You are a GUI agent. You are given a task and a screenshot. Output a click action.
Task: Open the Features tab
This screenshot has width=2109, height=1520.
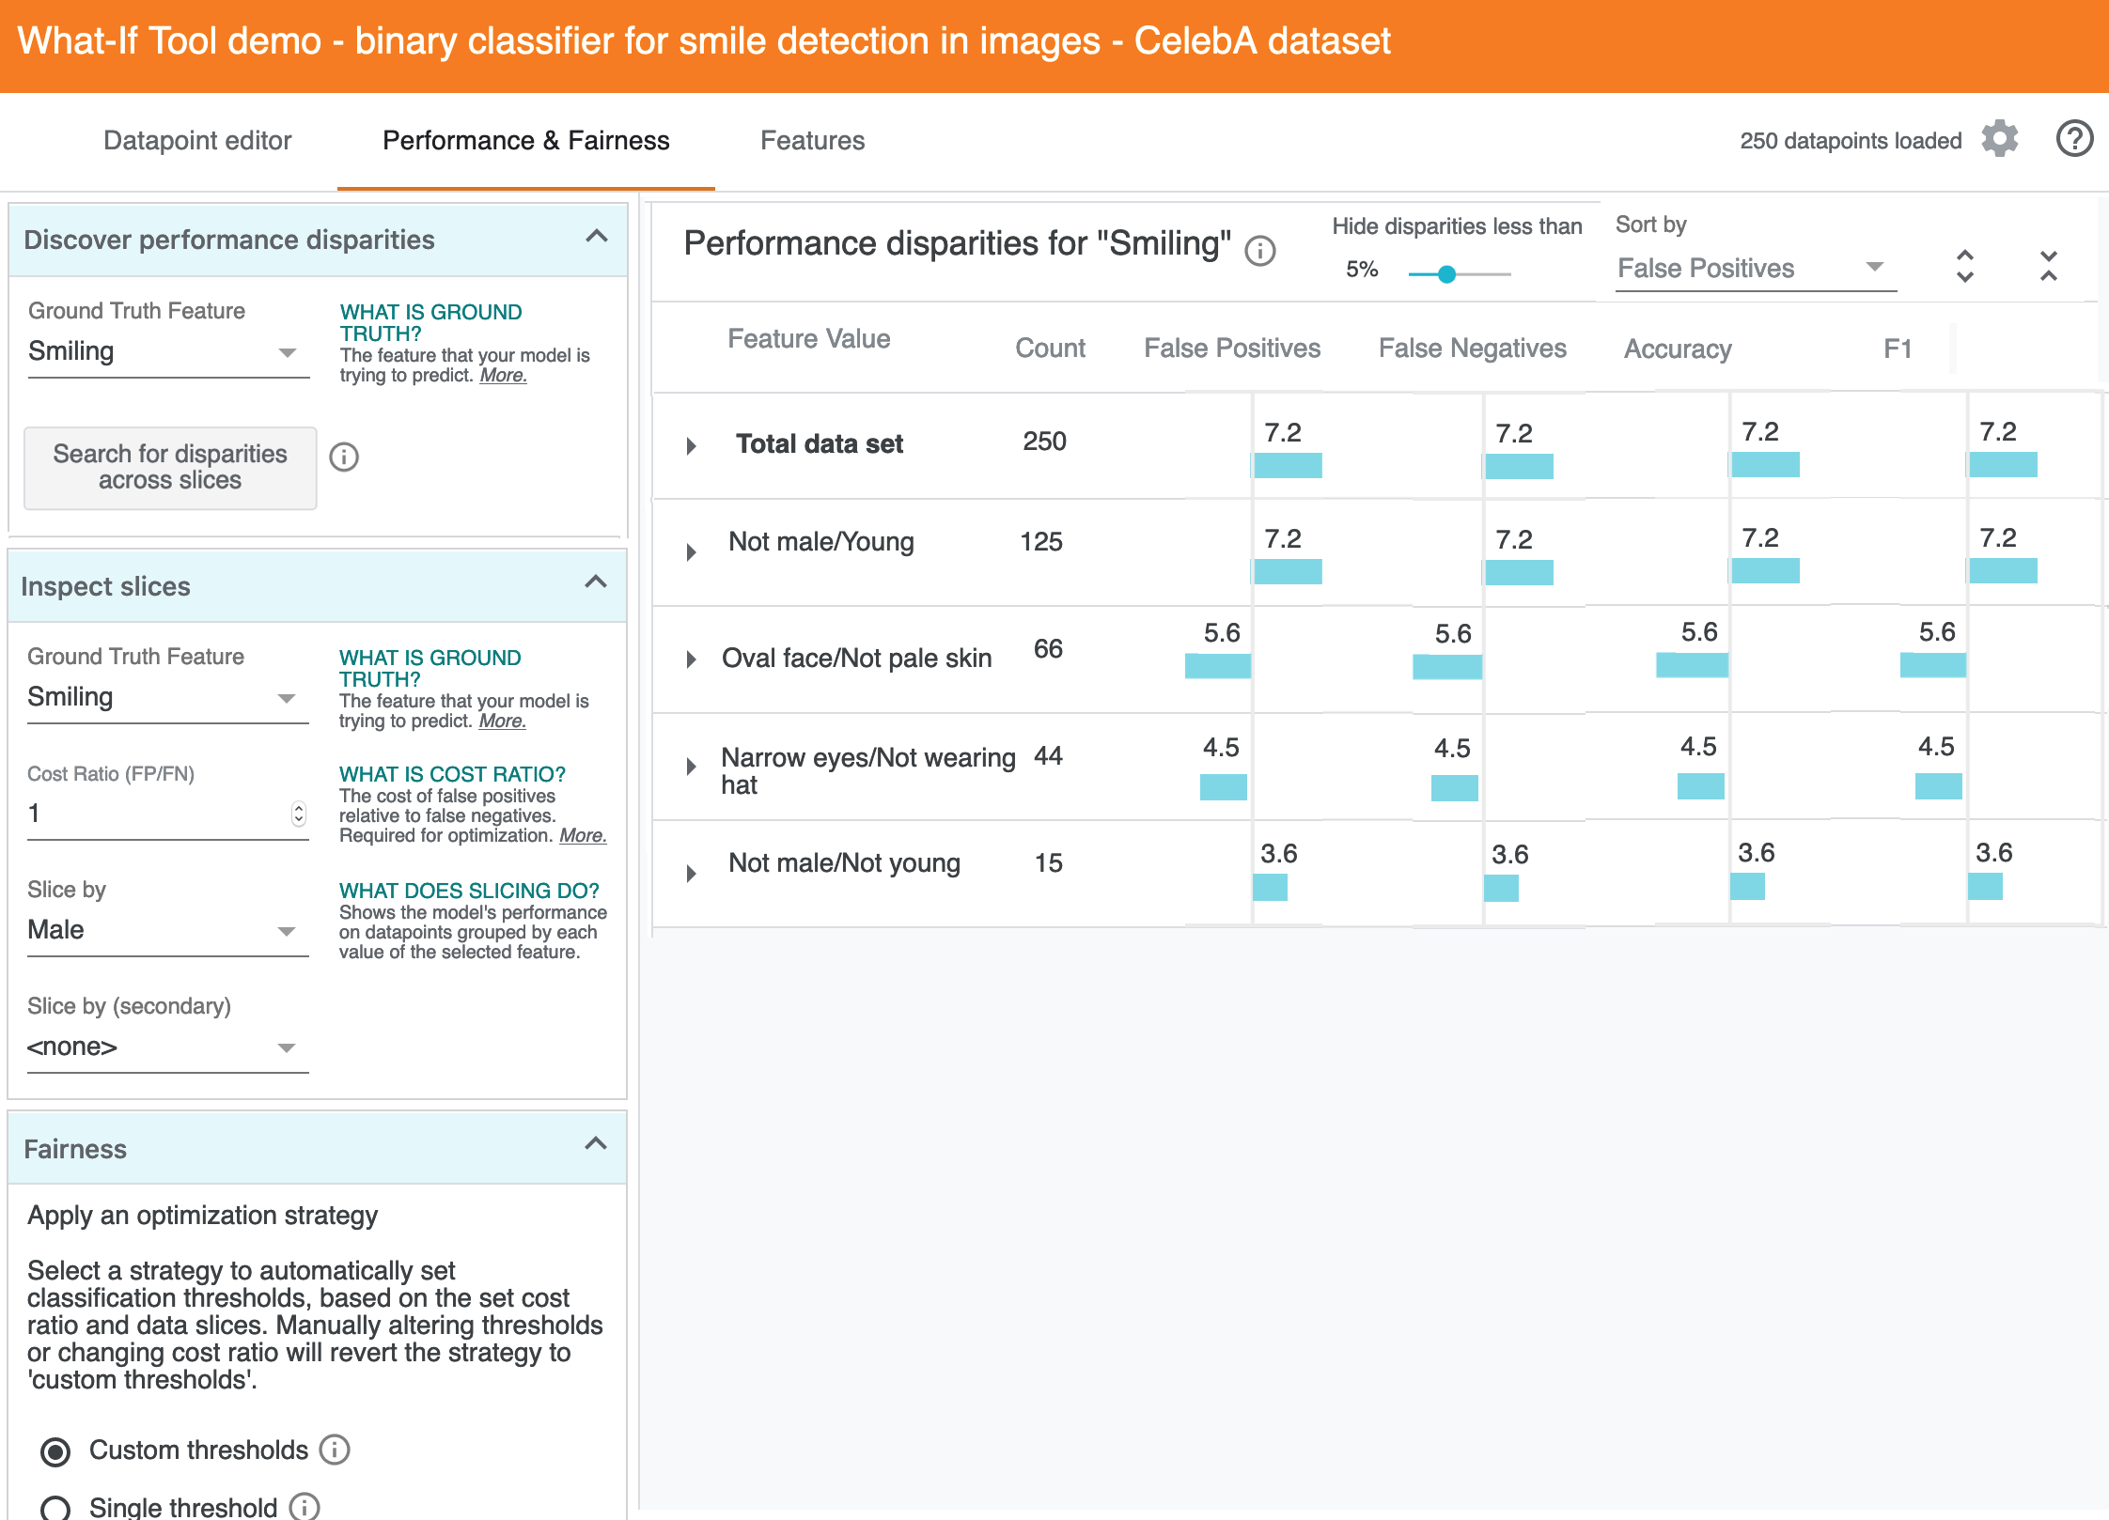(812, 141)
